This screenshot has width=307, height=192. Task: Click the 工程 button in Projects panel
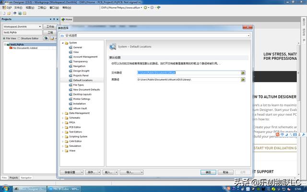coord(50,33)
